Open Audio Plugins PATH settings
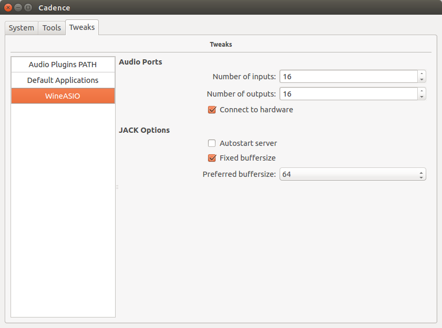442x328 pixels. (63, 65)
